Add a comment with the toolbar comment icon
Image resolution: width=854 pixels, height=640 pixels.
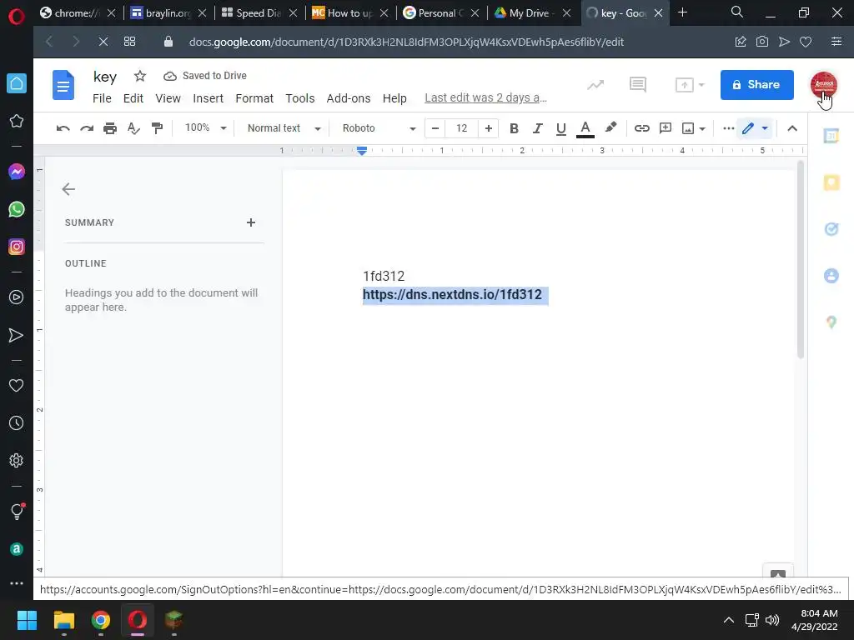[665, 128]
